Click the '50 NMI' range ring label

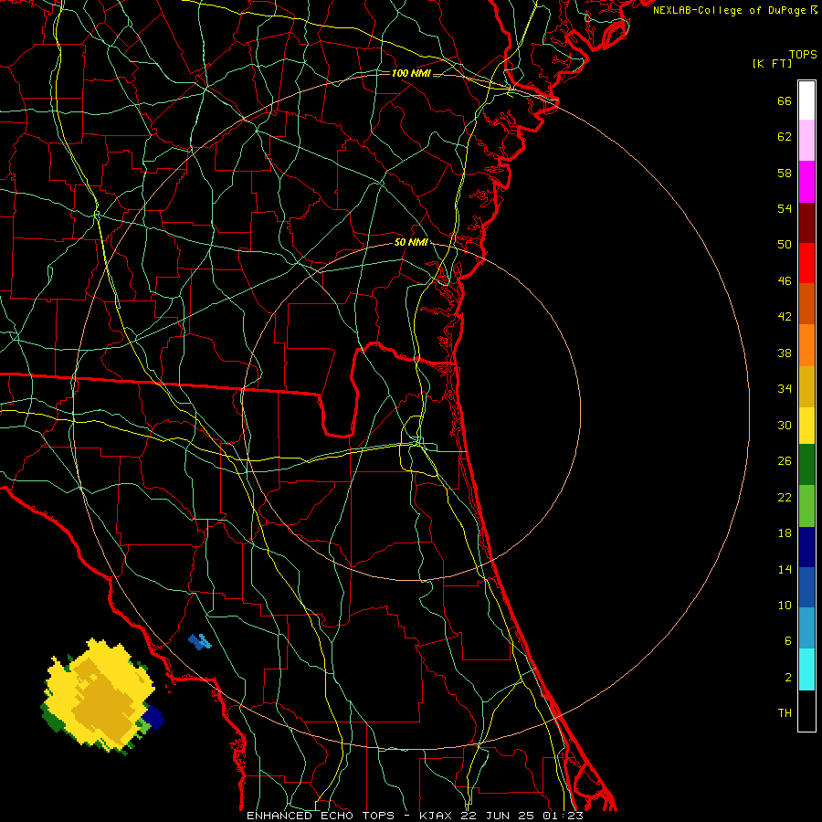(411, 242)
